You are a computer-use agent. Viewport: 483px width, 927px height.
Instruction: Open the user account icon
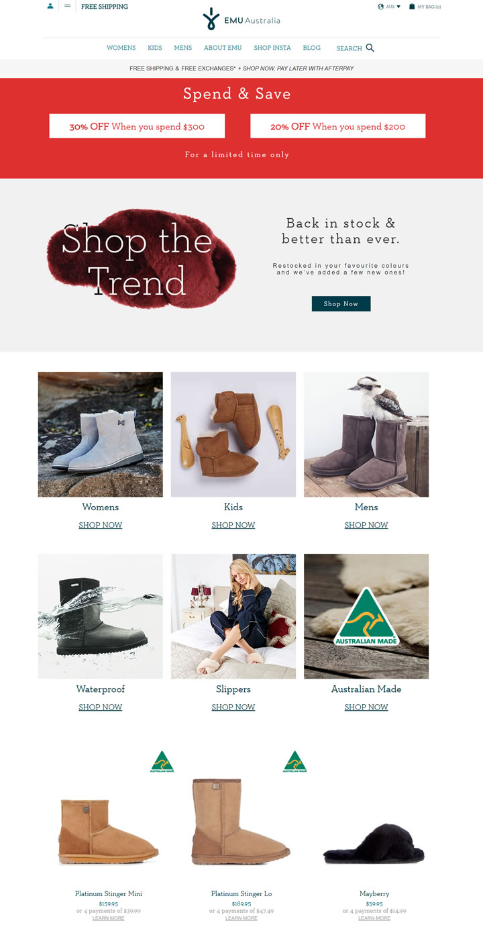[50, 6]
